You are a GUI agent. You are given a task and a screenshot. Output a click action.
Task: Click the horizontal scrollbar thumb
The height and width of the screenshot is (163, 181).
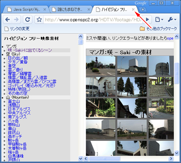105,159
